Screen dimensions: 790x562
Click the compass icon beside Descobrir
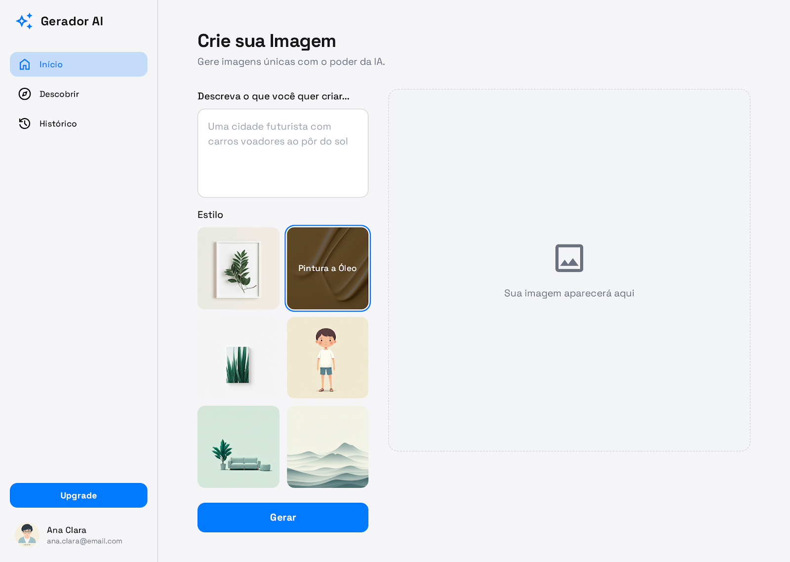click(25, 94)
